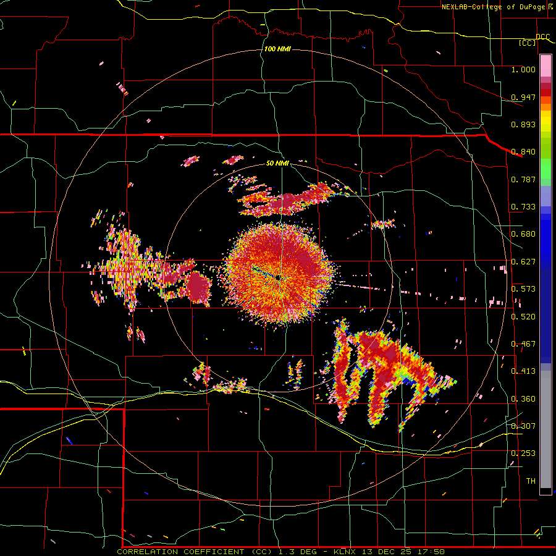Click the 100 NMI range ring label
This screenshot has height=556, width=556.
277,49
